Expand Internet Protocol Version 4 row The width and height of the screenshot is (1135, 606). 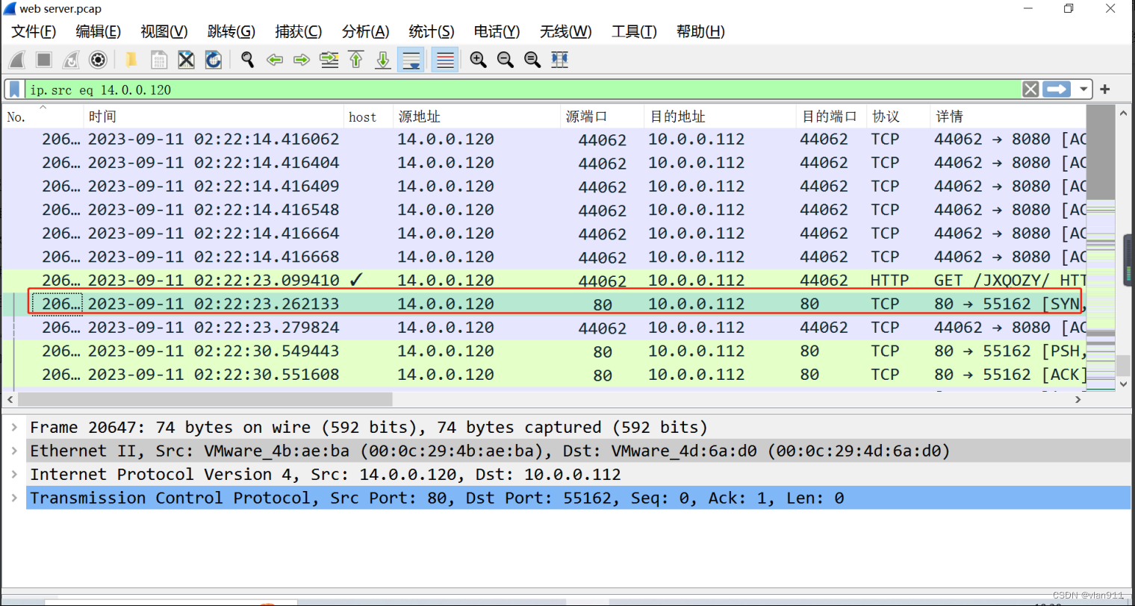(14, 475)
